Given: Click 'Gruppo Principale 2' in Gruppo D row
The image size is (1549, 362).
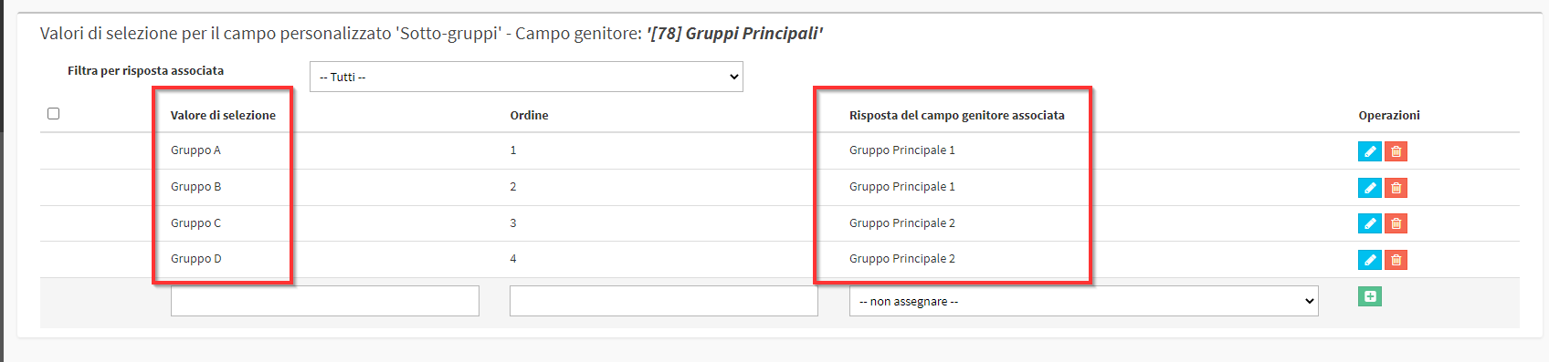Looking at the screenshot, I should click(x=901, y=259).
